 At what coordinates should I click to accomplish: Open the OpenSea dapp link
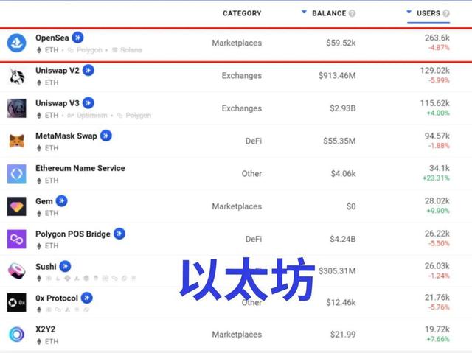point(52,38)
